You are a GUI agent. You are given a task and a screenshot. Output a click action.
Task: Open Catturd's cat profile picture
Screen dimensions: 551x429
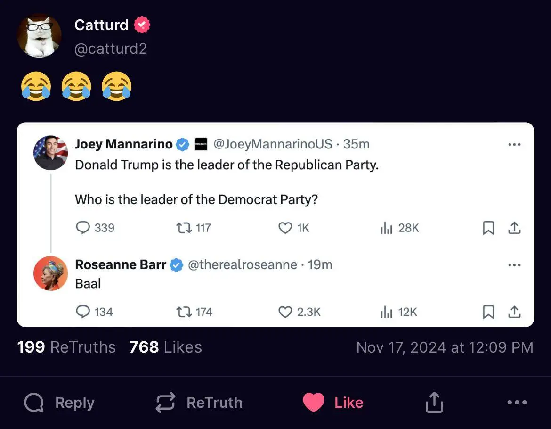point(39,36)
